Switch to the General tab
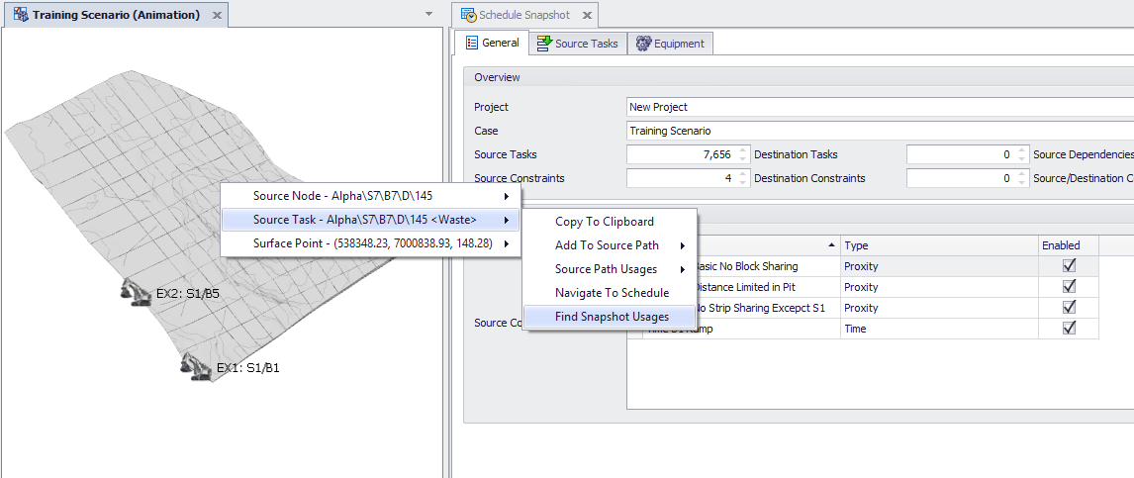The image size is (1134, 478). pyautogui.click(x=491, y=43)
